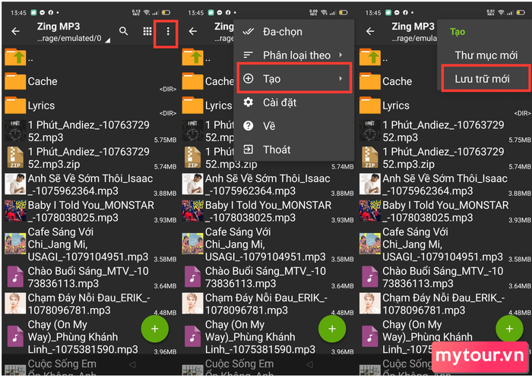The image size is (532, 378).
Task: Choose Thư mục mới in Tạo submenu
Action: 486,55
